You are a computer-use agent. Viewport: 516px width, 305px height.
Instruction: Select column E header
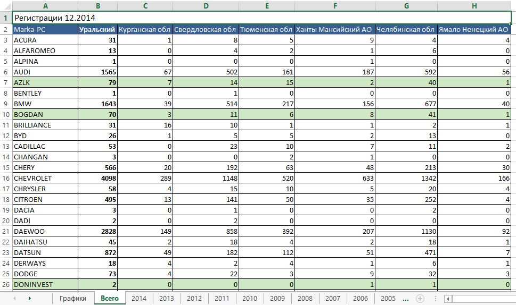click(x=267, y=6)
